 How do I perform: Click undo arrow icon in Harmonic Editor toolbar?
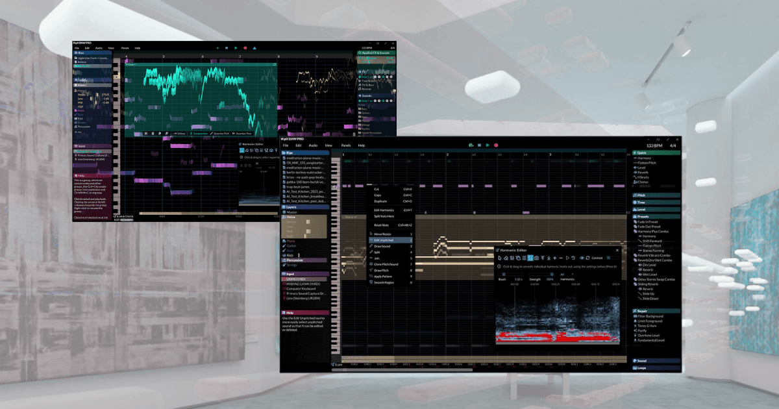click(x=573, y=258)
